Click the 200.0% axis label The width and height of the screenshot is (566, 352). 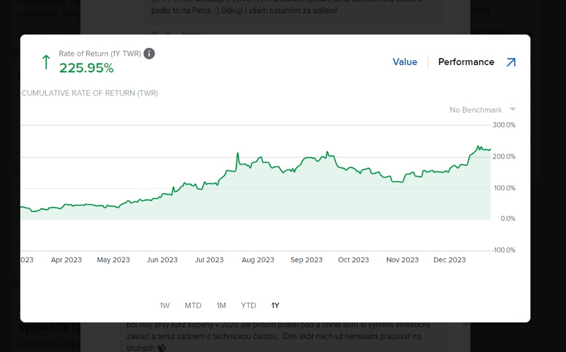(x=504, y=157)
